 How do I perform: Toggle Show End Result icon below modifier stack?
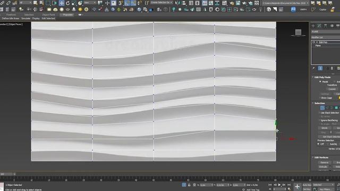320,68
